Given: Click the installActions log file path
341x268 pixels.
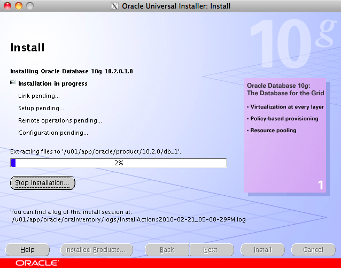Looking at the screenshot, I should pos(128,219).
